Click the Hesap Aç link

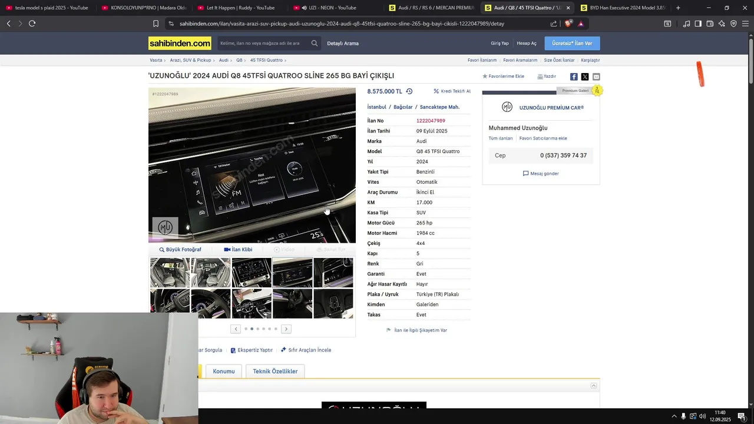(527, 43)
